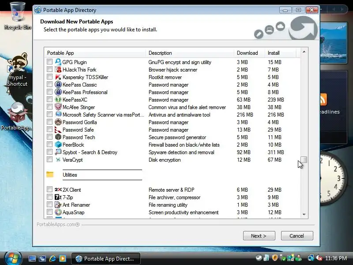
Task: Tick the McAfee Stinger checkbox
Action: coord(49,106)
